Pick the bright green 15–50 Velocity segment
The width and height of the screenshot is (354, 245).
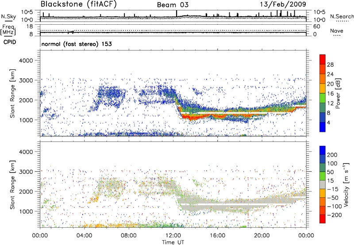point(323,176)
